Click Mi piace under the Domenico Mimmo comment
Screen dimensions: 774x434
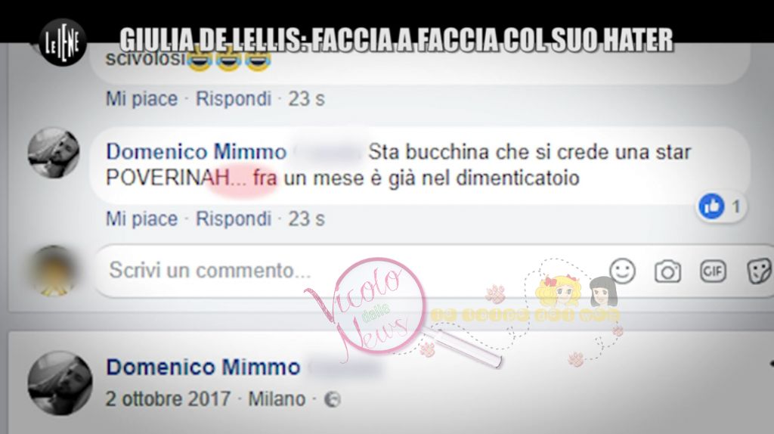click(141, 219)
